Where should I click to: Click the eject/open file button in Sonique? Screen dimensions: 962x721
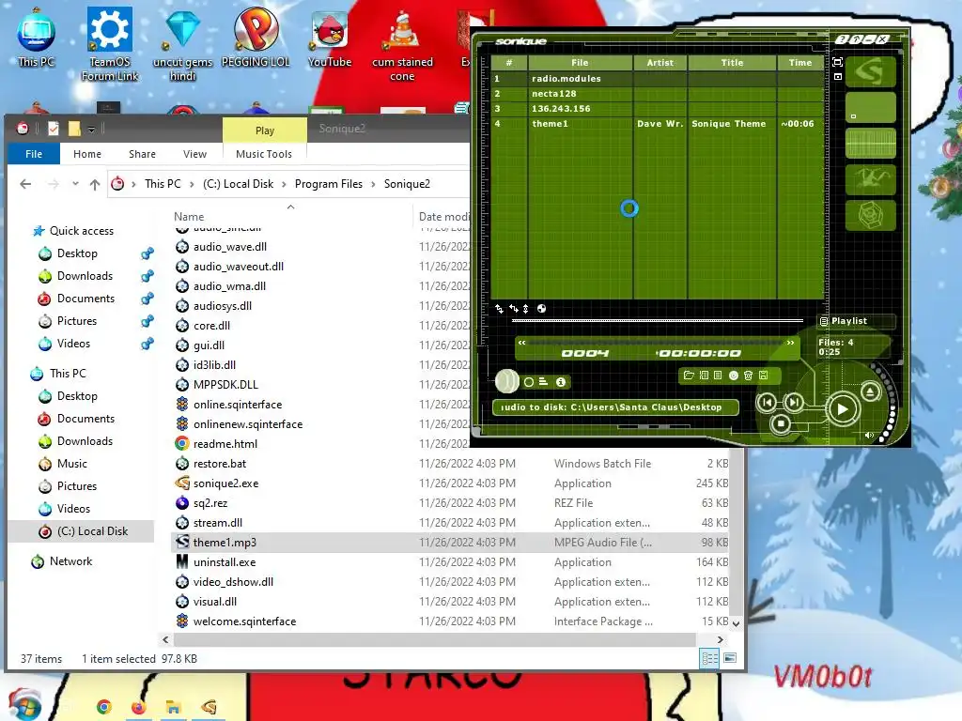pos(870,391)
